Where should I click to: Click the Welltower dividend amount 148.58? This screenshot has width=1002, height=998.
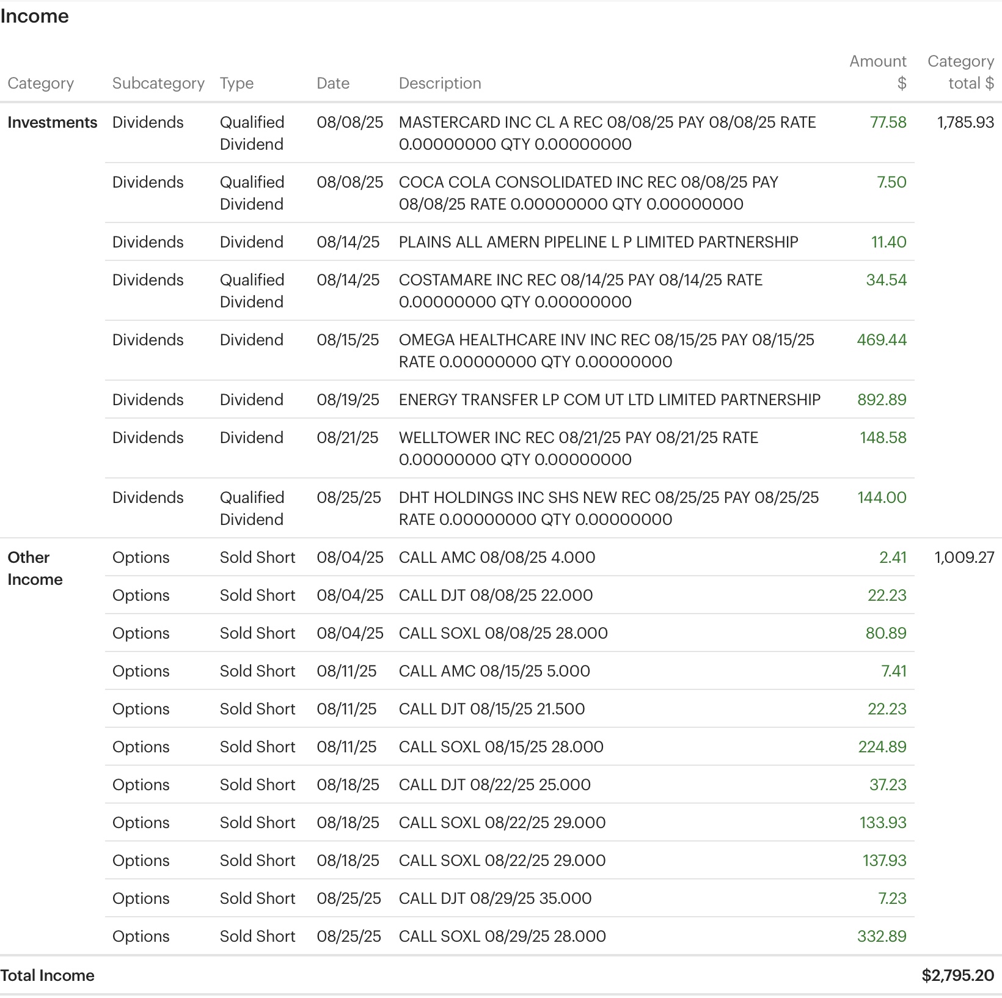[x=883, y=438]
